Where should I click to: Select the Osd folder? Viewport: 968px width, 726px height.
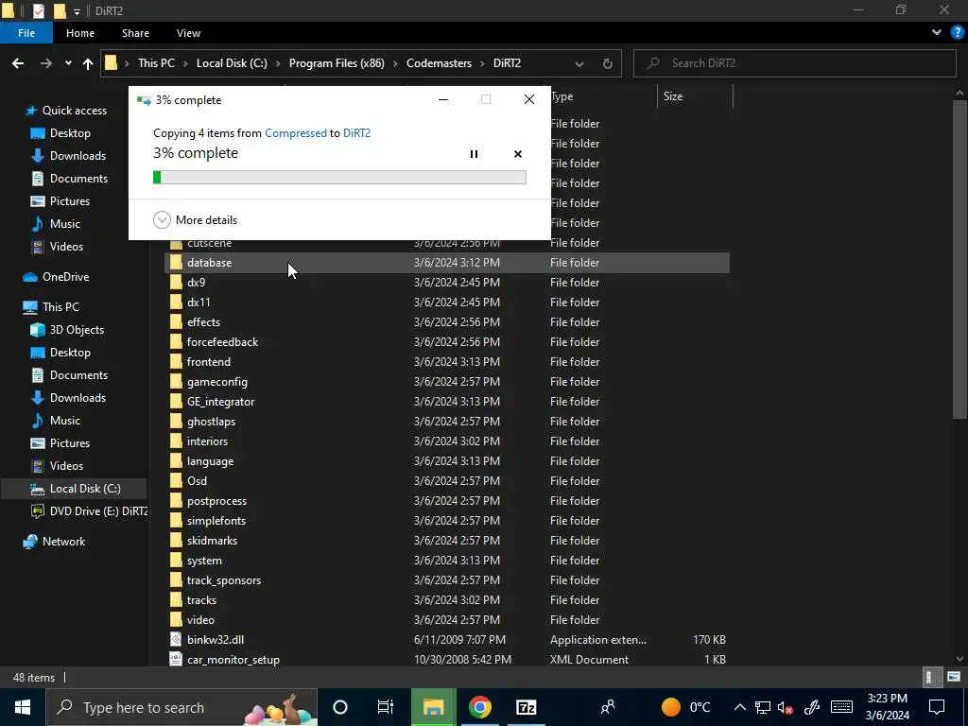pyautogui.click(x=447, y=481)
